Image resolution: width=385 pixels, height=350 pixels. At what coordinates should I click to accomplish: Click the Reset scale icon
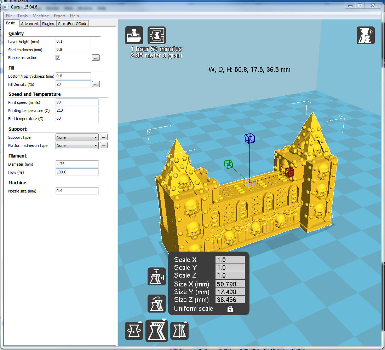[156, 303]
